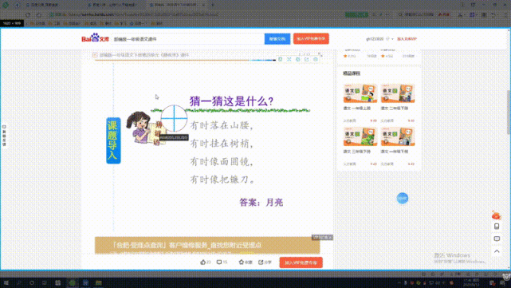Click the fullscreen expand icon in document toolbar

[x=289, y=59]
